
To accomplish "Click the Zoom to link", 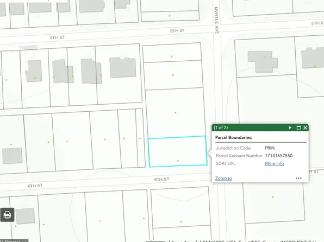I will click(223, 179).
